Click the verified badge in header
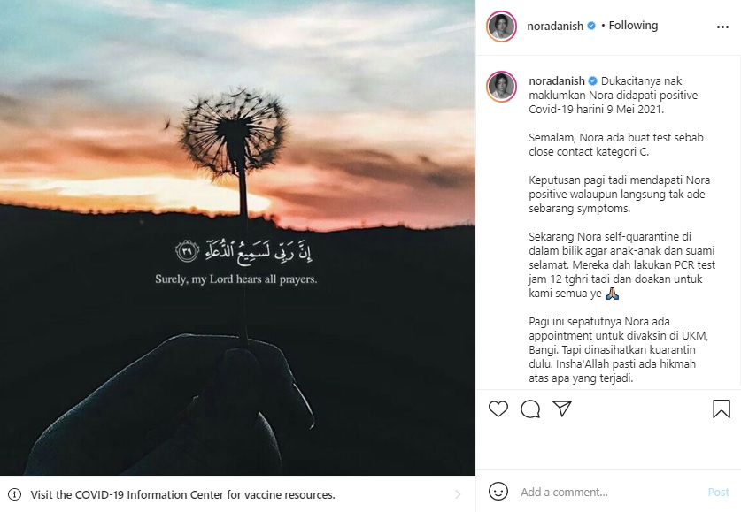 pos(591,26)
